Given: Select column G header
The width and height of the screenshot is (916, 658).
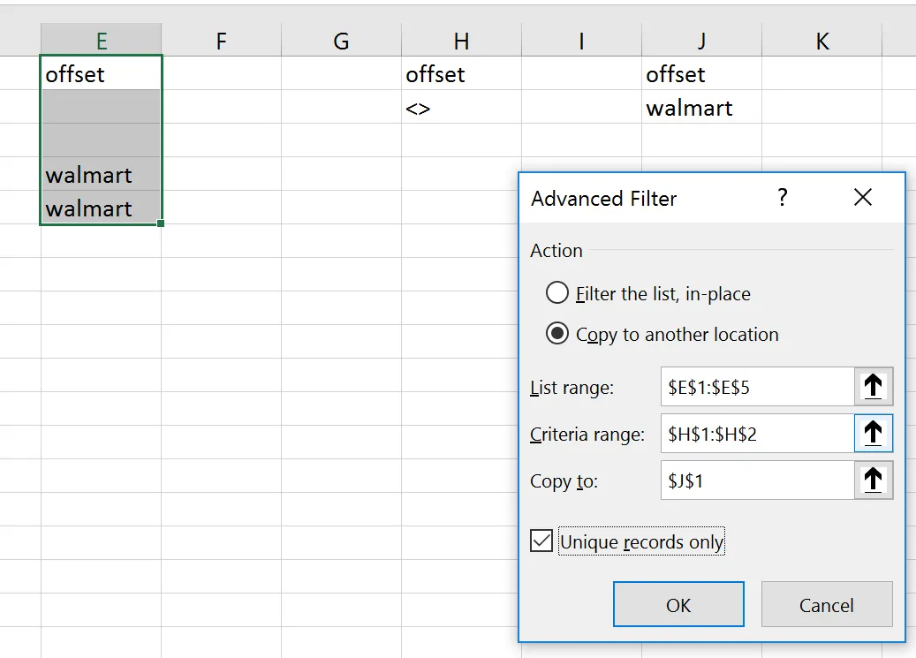Looking at the screenshot, I should tap(341, 41).
